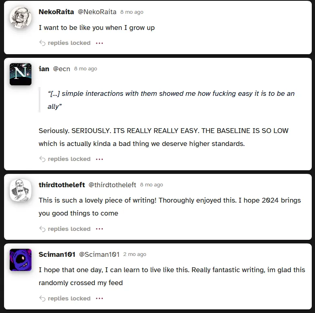
Task: Open three-dot menu on thirdtotheleft's comment
Action: (100, 229)
